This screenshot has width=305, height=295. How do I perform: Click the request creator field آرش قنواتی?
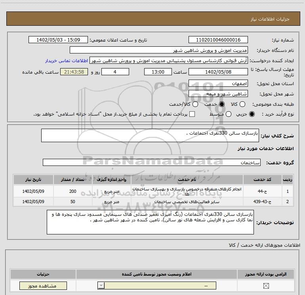tap(169, 61)
